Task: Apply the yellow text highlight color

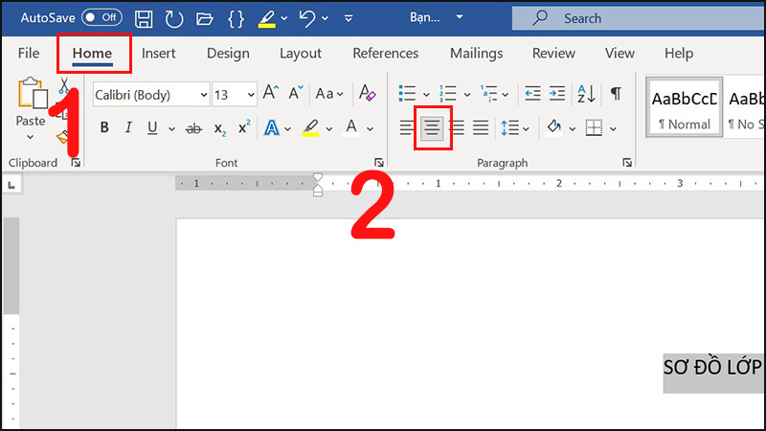Action: (x=310, y=127)
